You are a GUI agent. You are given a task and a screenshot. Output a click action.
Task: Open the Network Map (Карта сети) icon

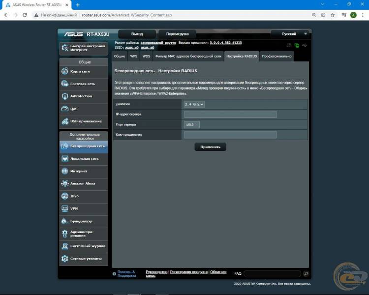(x=65, y=71)
